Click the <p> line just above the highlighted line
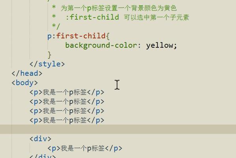This screenshot has height=158, width=236. 67,120
